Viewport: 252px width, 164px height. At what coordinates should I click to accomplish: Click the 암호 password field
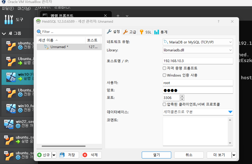198,90
